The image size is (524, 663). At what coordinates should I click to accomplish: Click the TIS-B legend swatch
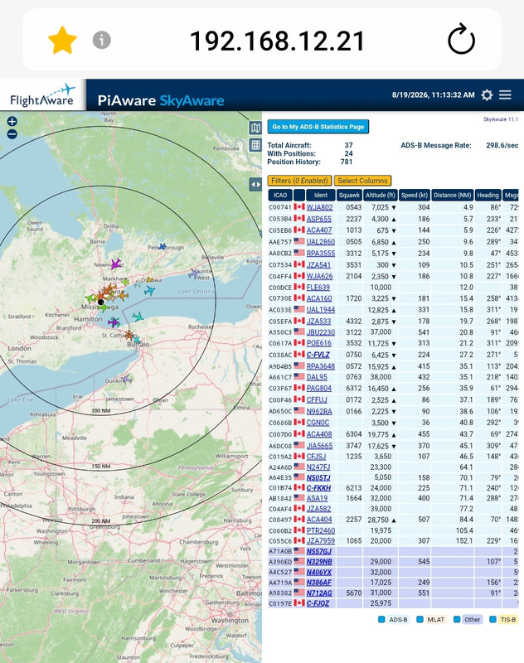pyautogui.click(x=492, y=619)
